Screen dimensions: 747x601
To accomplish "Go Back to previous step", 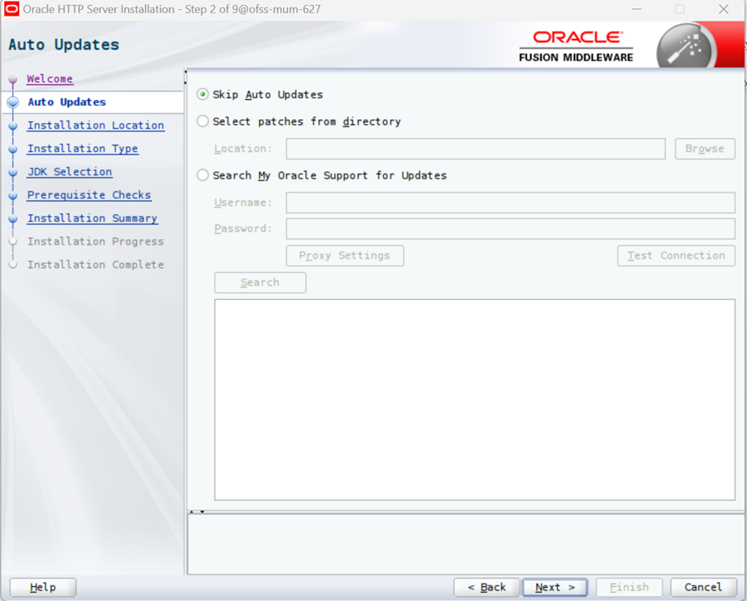I will (486, 587).
